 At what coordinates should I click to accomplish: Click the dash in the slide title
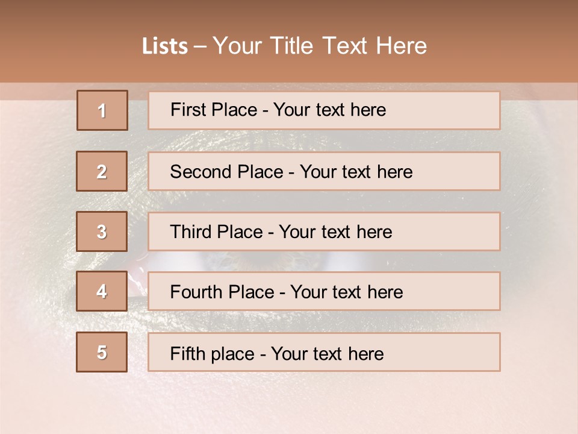pos(200,47)
